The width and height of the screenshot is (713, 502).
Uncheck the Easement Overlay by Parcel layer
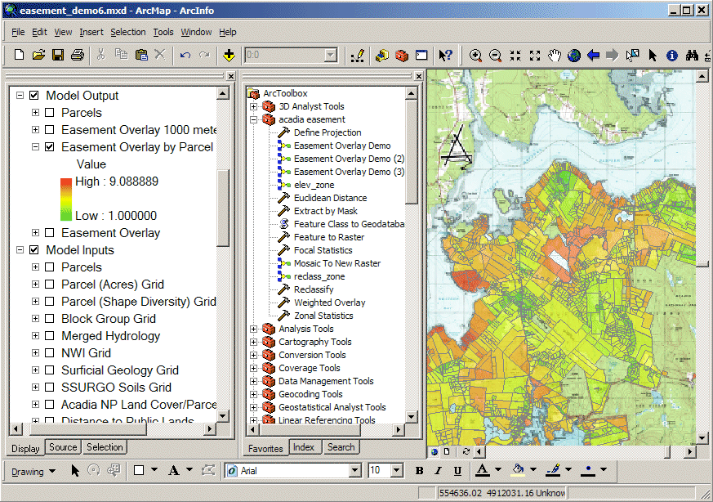point(50,147)
